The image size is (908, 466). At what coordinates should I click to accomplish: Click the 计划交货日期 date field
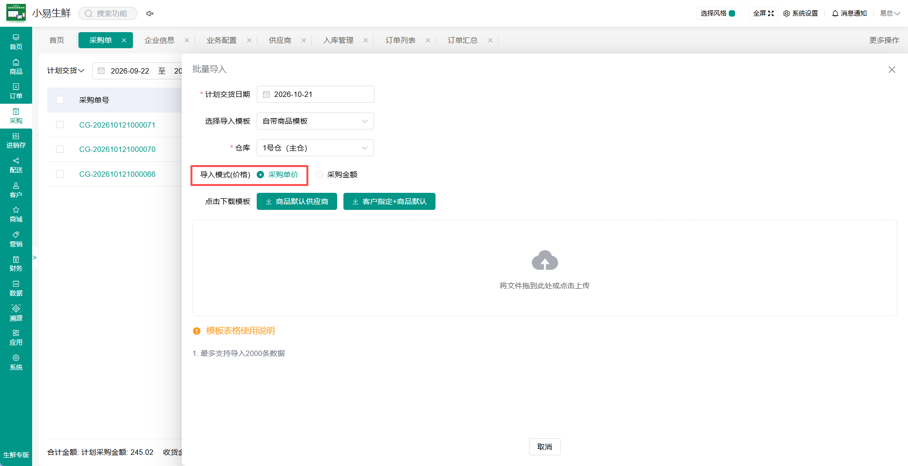[315, 94]
